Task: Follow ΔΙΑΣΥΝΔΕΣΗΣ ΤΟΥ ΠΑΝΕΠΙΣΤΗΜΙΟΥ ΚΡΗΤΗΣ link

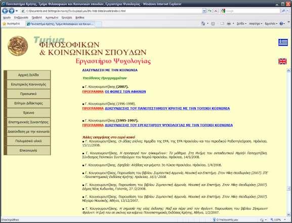Action: [167, 108]
